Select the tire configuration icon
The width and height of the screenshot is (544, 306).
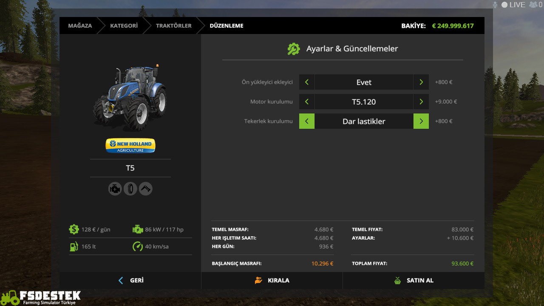[130, 189]
